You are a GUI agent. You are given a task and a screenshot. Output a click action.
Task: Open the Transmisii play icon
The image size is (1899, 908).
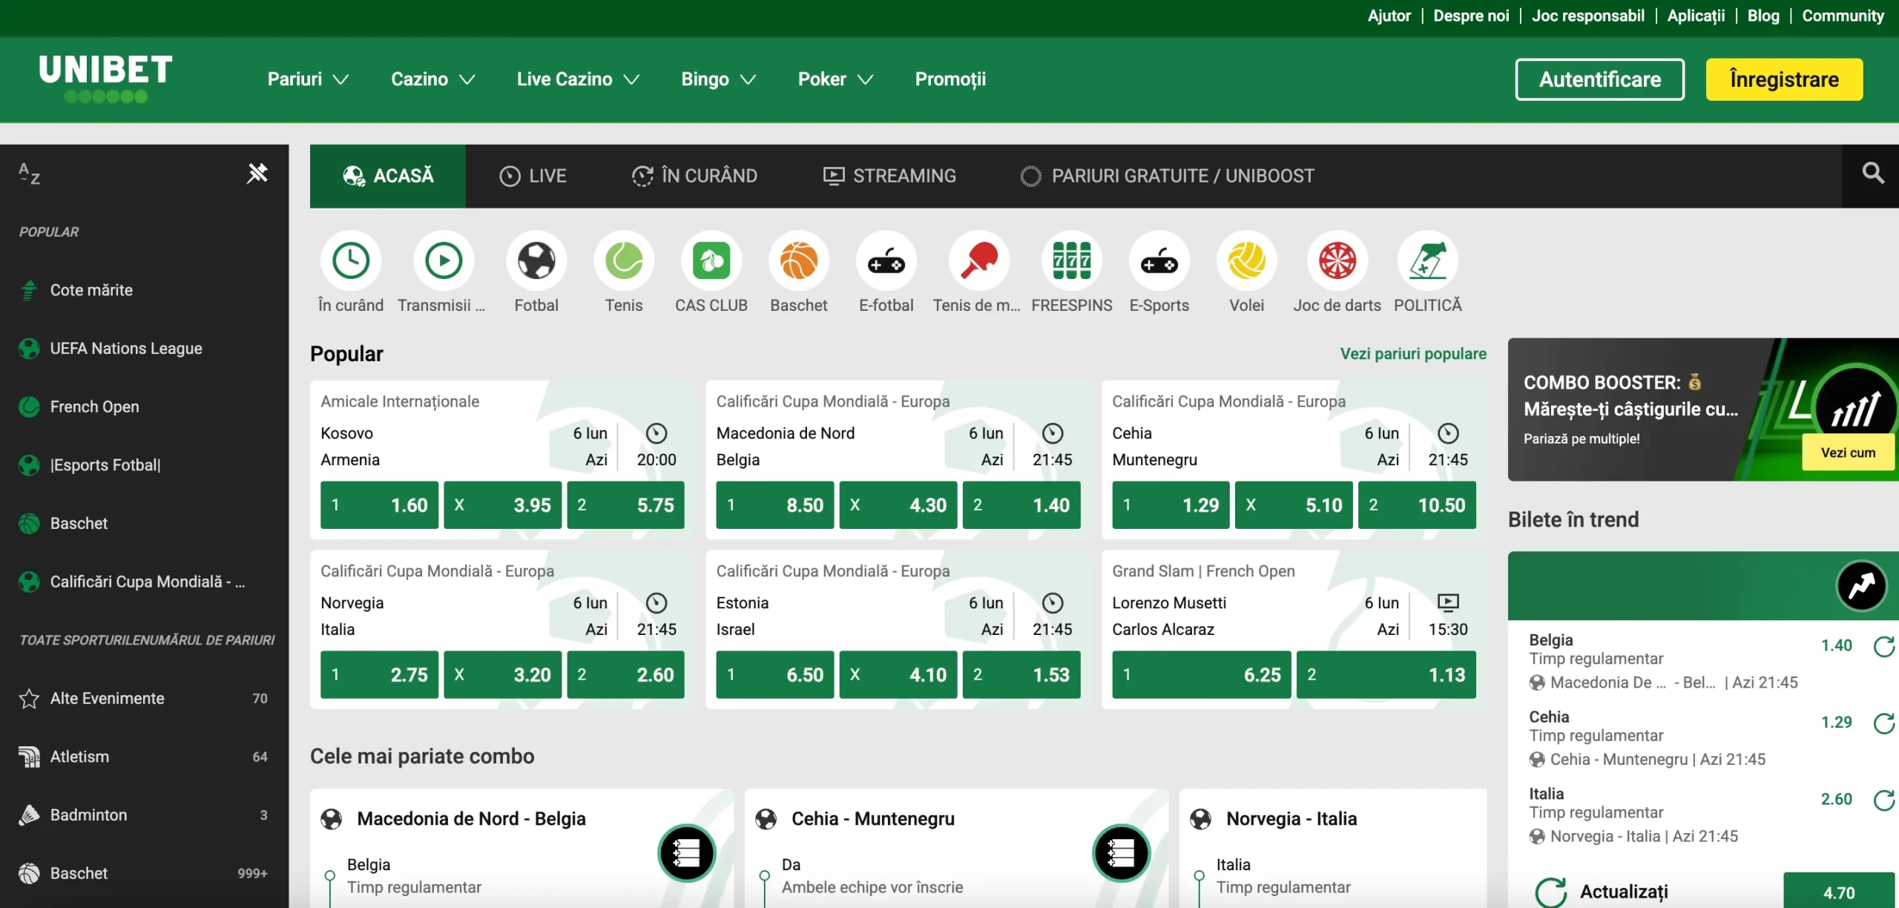pos(443,260)
